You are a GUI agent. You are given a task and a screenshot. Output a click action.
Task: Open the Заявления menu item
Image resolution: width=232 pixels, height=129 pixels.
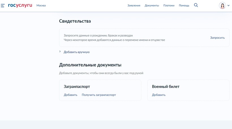(134, 5)
